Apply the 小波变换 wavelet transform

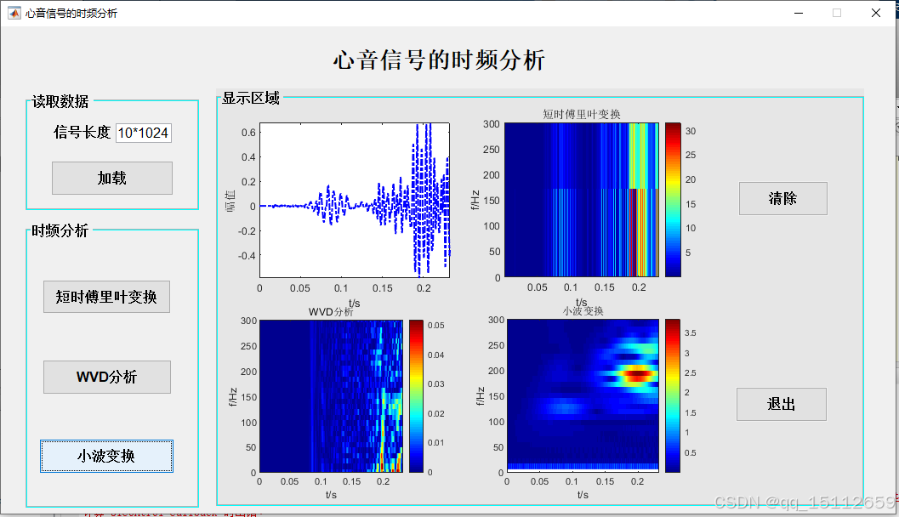tap(106, 456)
